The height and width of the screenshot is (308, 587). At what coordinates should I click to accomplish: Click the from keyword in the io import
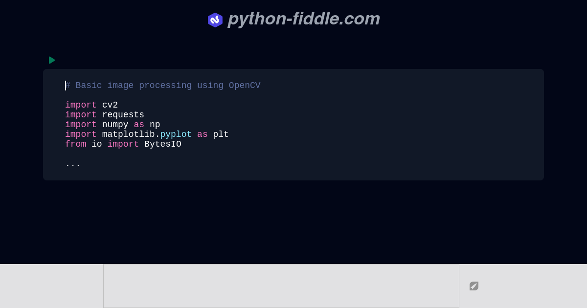click(x=75, y=144)
